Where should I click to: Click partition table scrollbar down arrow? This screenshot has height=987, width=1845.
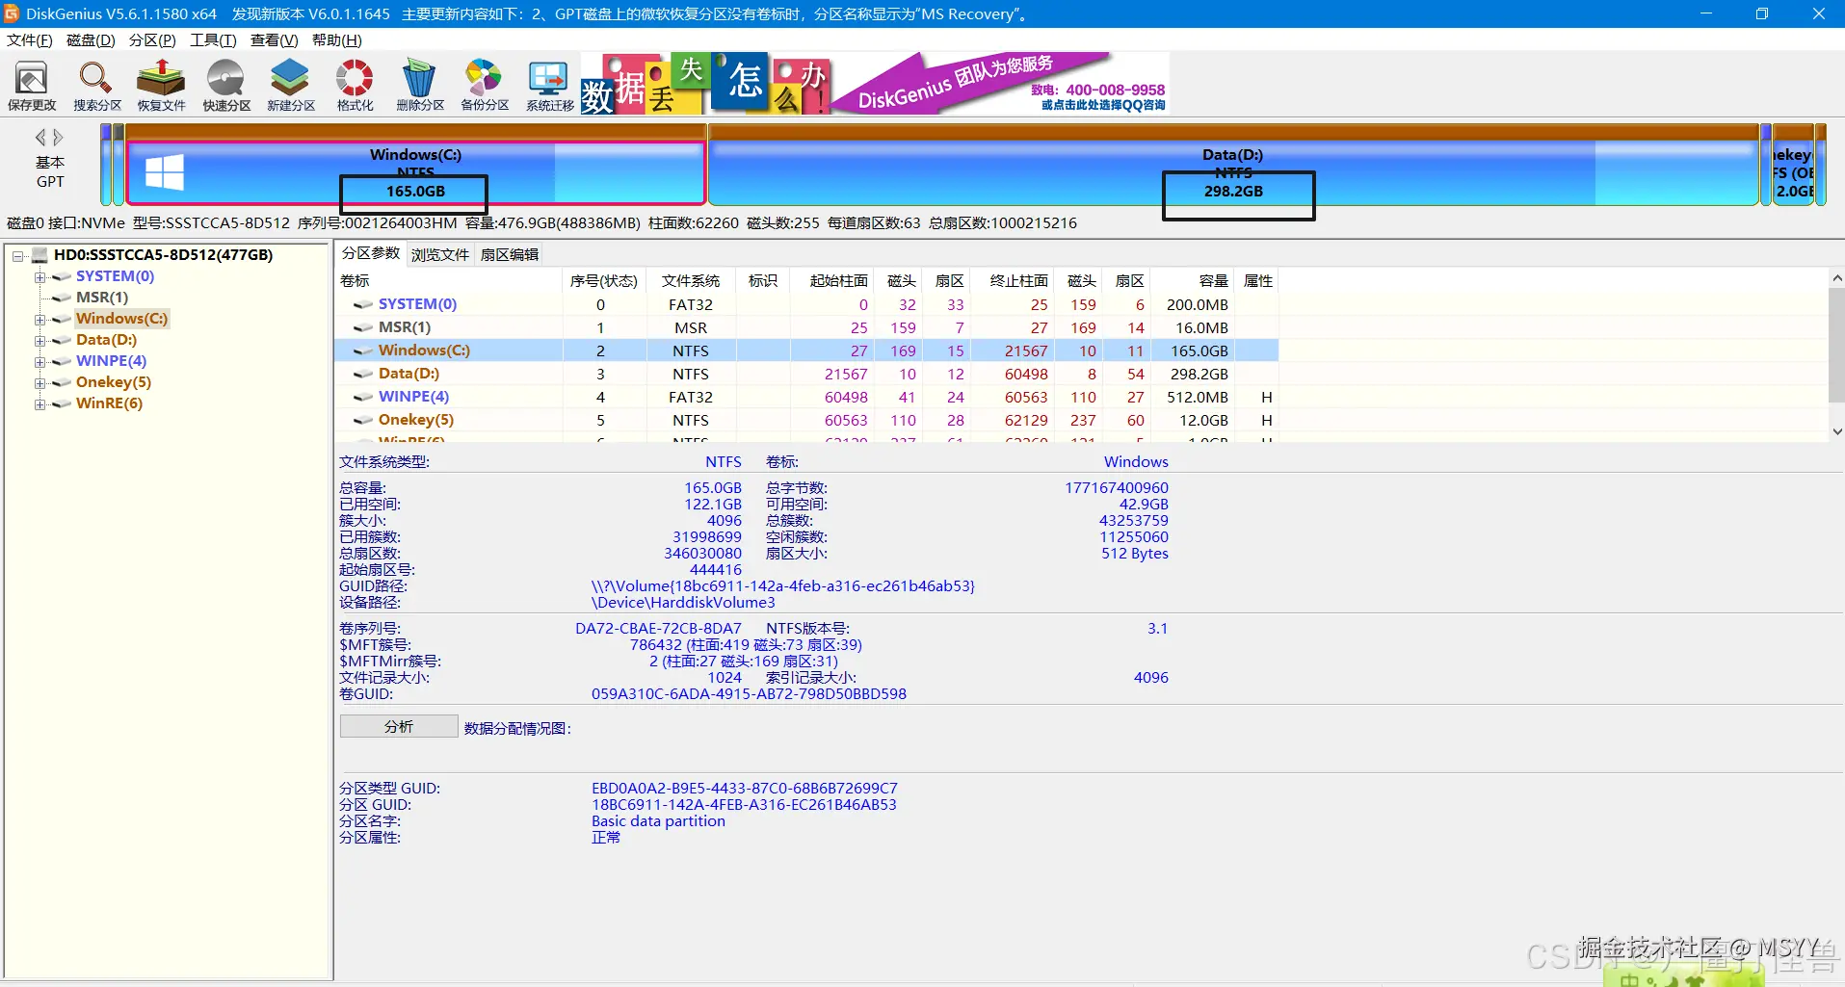(1836, 432)
